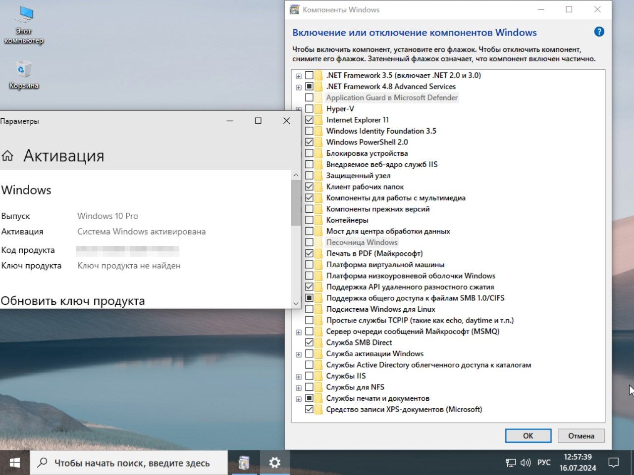634x475 pixels.
Task: Click the Компоненты Windows title bar icon
Action: click(x=294, y=9)
